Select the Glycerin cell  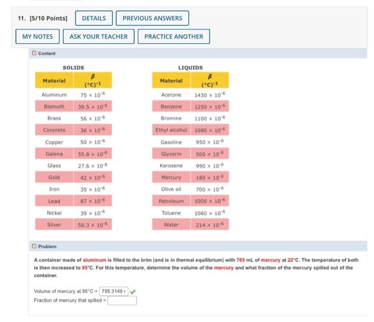tap(172, 154)
